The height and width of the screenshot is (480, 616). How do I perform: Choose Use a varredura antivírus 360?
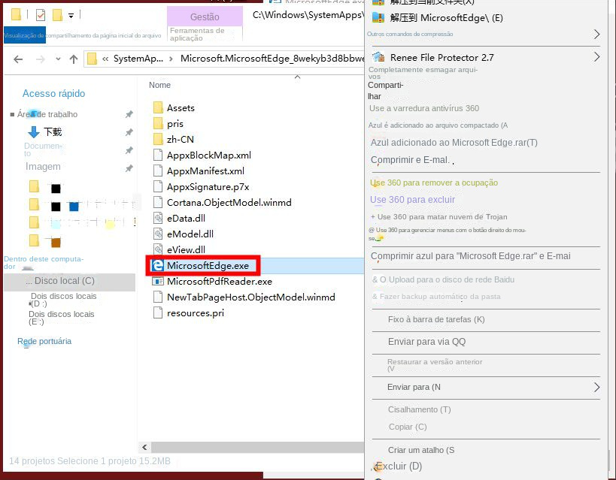424,108
